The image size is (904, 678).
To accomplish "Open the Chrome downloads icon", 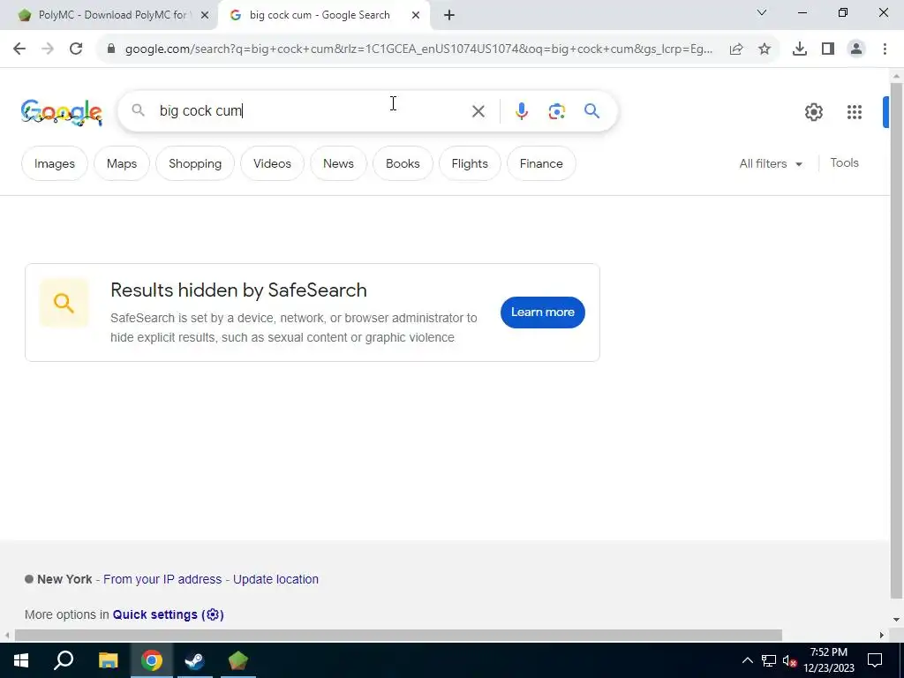I will pos(800,49).
